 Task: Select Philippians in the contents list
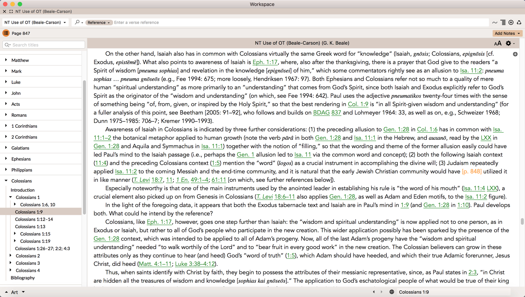(22, 170)
